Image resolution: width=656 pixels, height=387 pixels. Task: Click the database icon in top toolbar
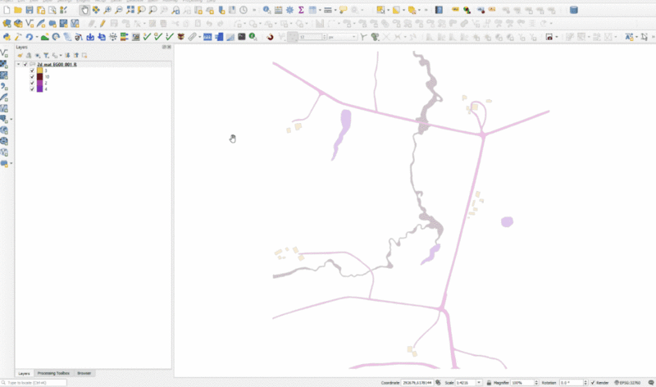573,10
